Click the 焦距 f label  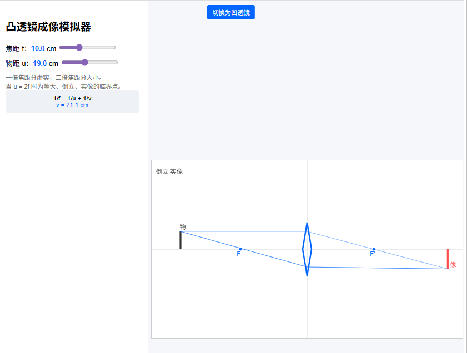(x=16, y=48)
